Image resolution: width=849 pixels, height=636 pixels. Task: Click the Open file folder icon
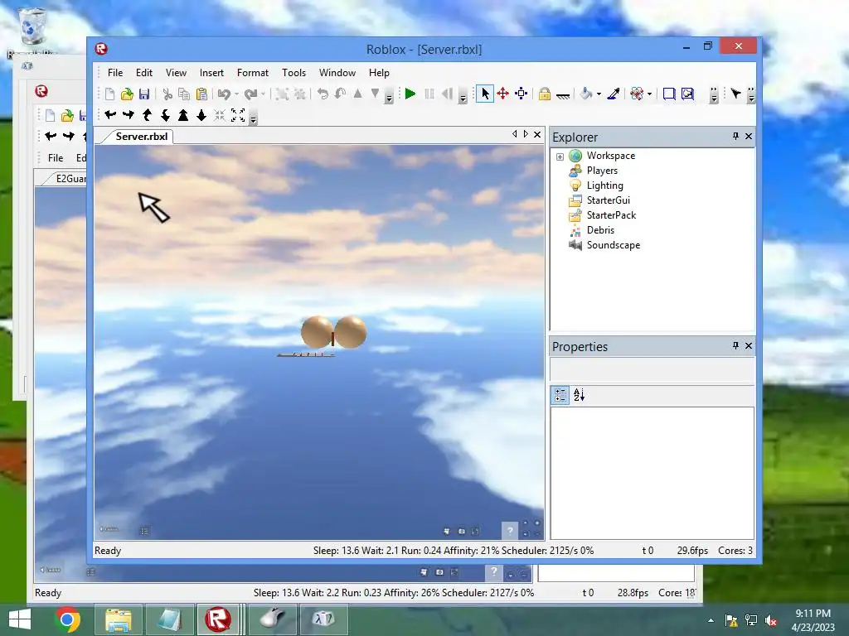[x=127, y=94]
